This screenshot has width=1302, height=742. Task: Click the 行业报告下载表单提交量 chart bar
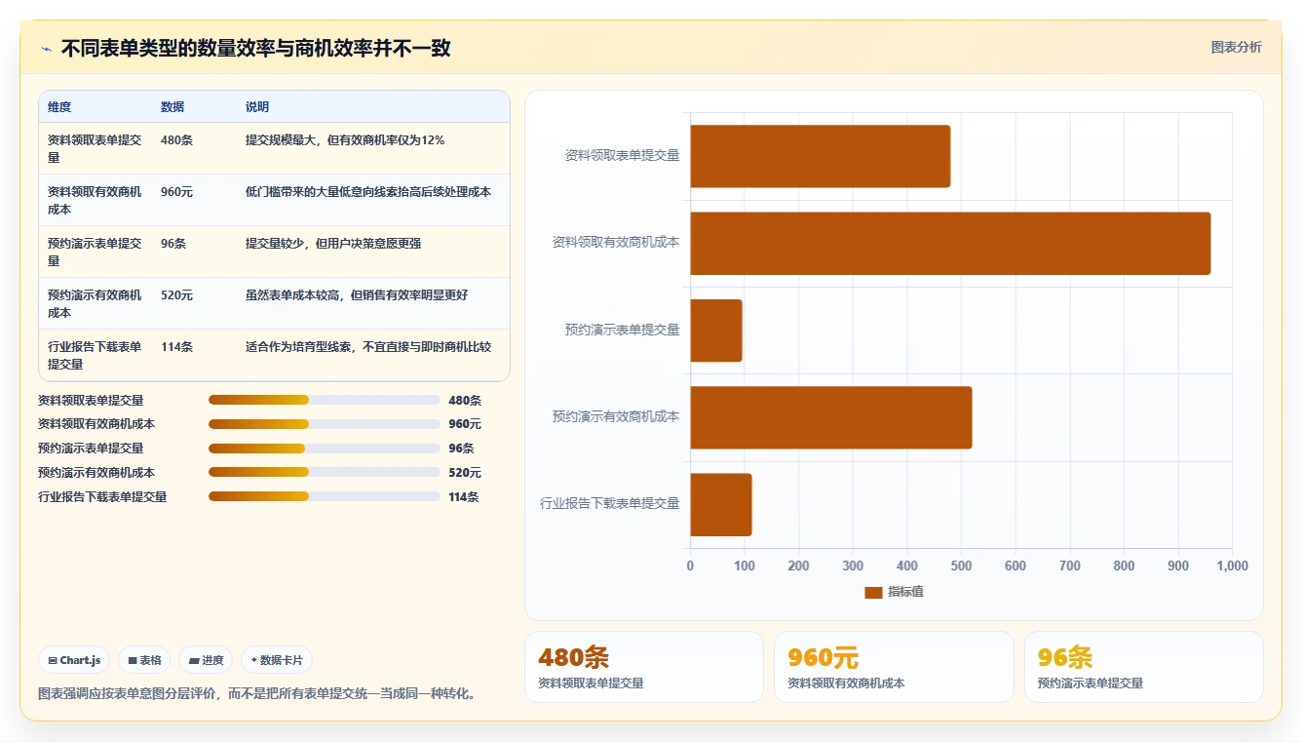click(x=721, y=504)
